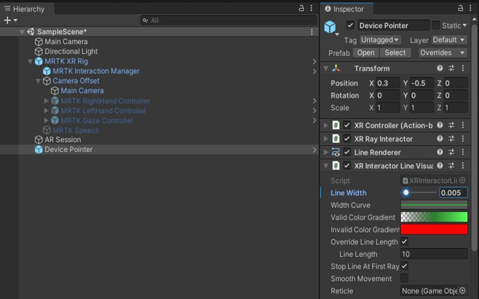479x299 pixels.
Task: Open XR Ray Interactor presets icon
Action: [451, 139]
